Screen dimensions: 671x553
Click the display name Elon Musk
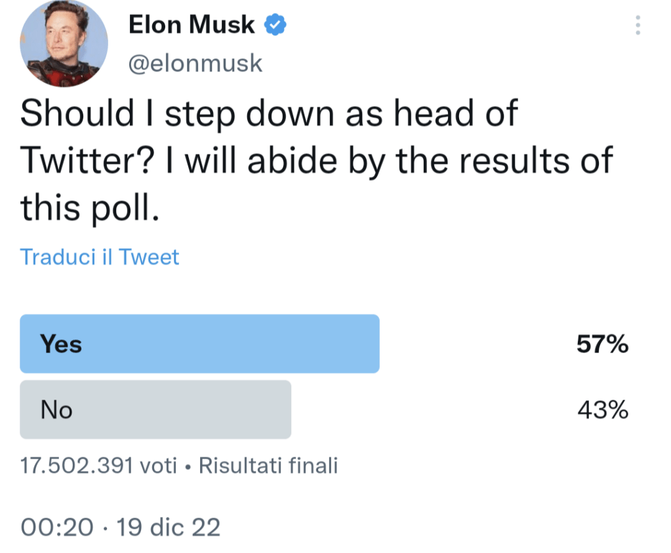pos(192,25)
